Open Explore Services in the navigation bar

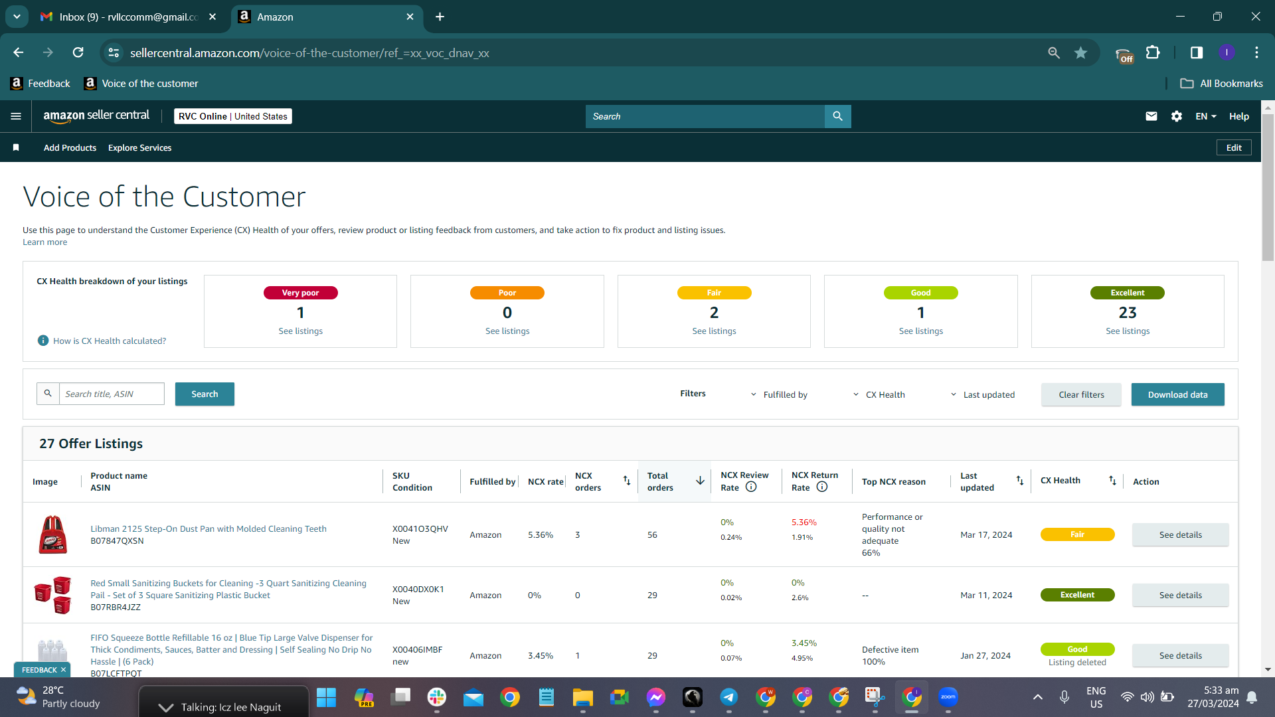139,147
